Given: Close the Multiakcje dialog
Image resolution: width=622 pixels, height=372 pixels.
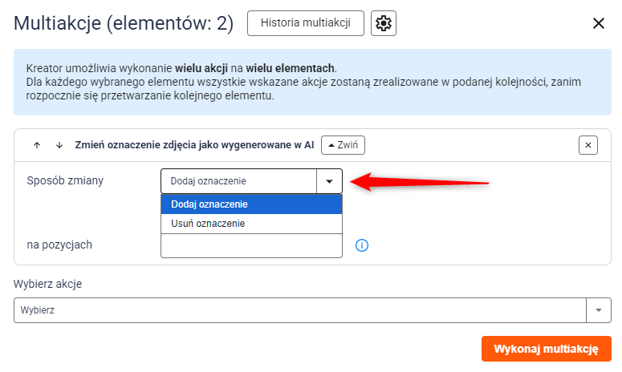Looking at the screenshot, I should 598,23.
